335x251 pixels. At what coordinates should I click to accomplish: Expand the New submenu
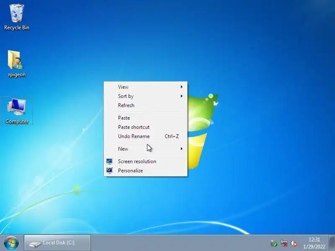pos(145,149)
